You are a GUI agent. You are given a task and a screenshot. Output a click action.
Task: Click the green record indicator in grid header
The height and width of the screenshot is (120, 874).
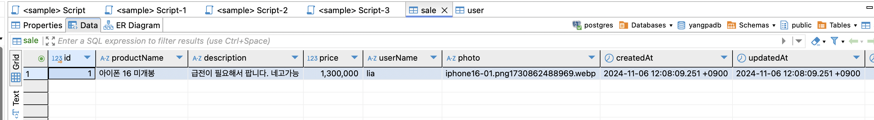point(41,58)
